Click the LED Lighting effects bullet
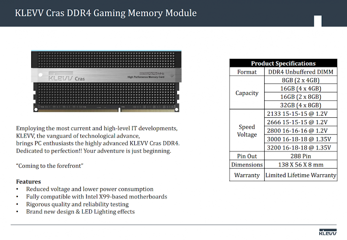Viewport: 347px width, 240px height. point(80,212)
